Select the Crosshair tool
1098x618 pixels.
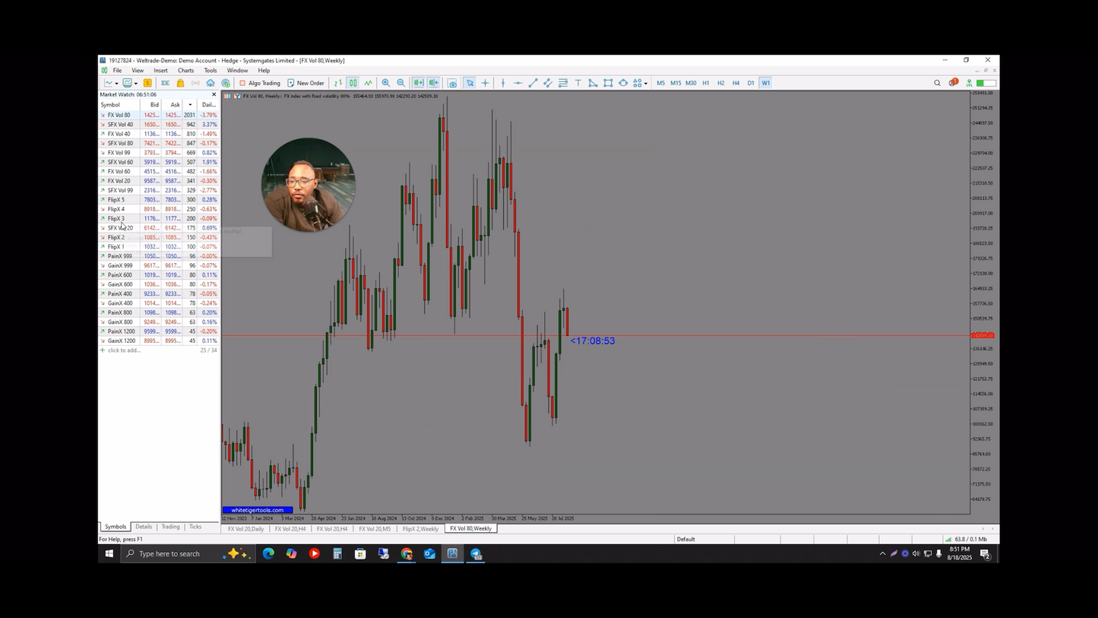[x=486, y=83]
